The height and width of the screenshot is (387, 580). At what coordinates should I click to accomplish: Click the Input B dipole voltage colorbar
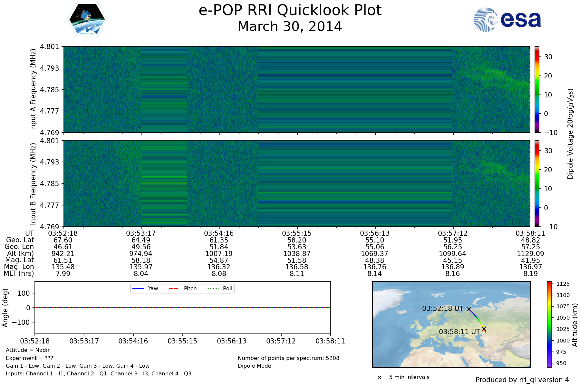537,184
